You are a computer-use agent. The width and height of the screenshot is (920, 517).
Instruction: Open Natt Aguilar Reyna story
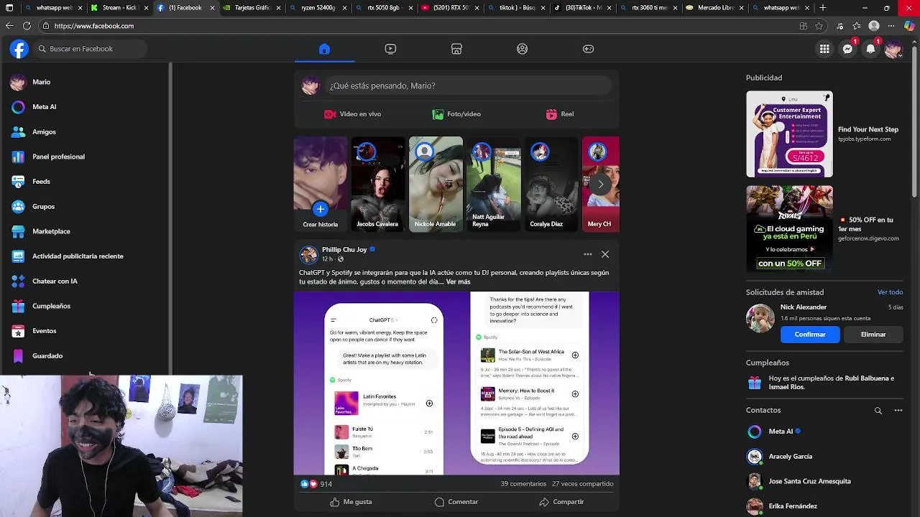point(494,184)
